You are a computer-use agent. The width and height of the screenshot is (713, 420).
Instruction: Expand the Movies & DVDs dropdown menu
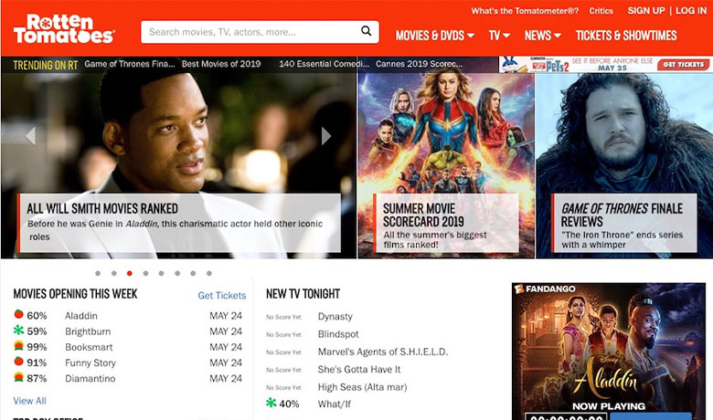(434, 36)
